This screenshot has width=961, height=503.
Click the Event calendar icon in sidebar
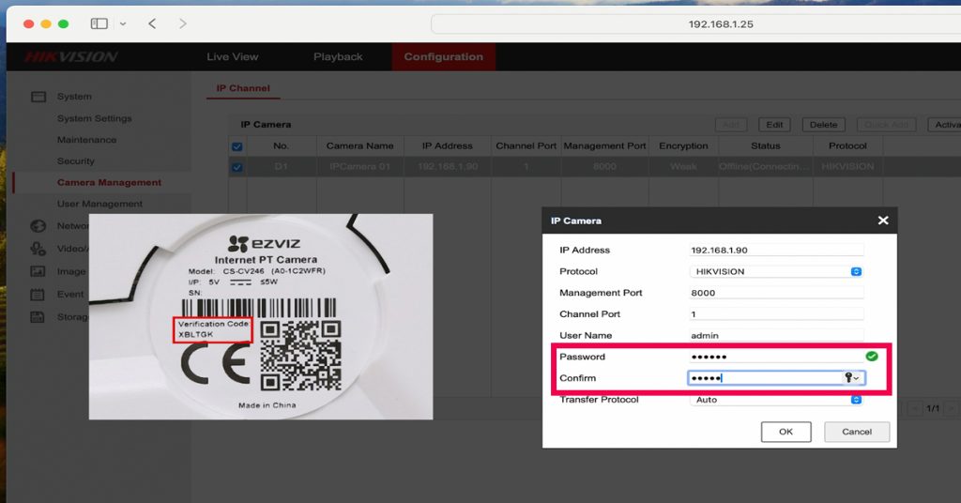(38, 294)
